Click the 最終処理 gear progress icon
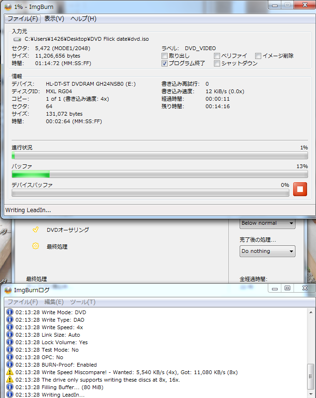Screen dimensions: 316x398 36,246
